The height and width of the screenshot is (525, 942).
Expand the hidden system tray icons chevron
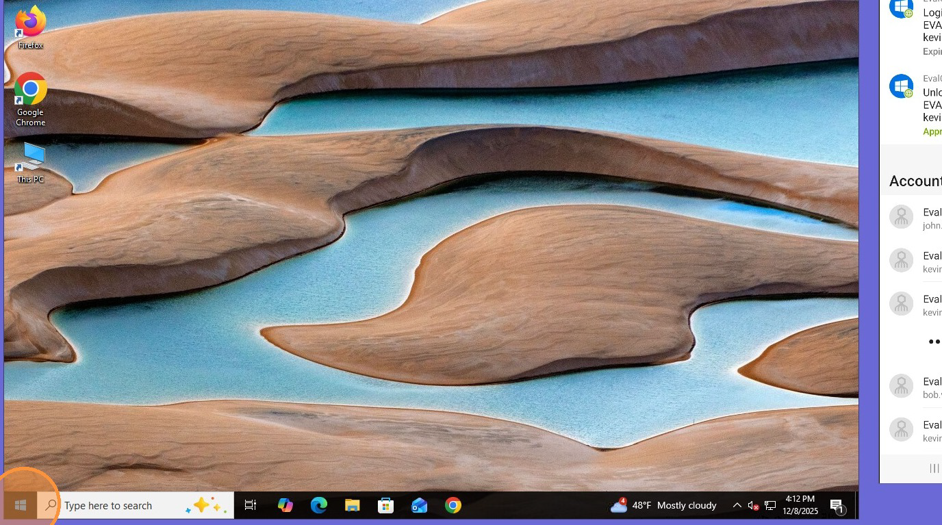tap(737, 505)
